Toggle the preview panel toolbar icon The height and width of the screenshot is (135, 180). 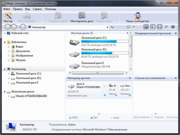point(153,27)
